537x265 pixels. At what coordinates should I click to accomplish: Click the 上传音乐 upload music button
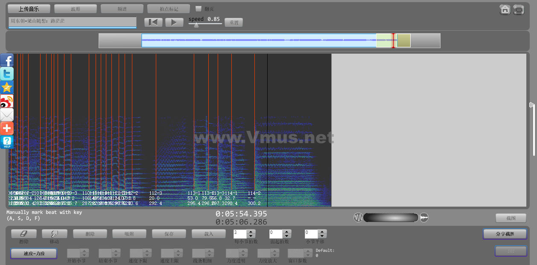click(x=29, y=9)
